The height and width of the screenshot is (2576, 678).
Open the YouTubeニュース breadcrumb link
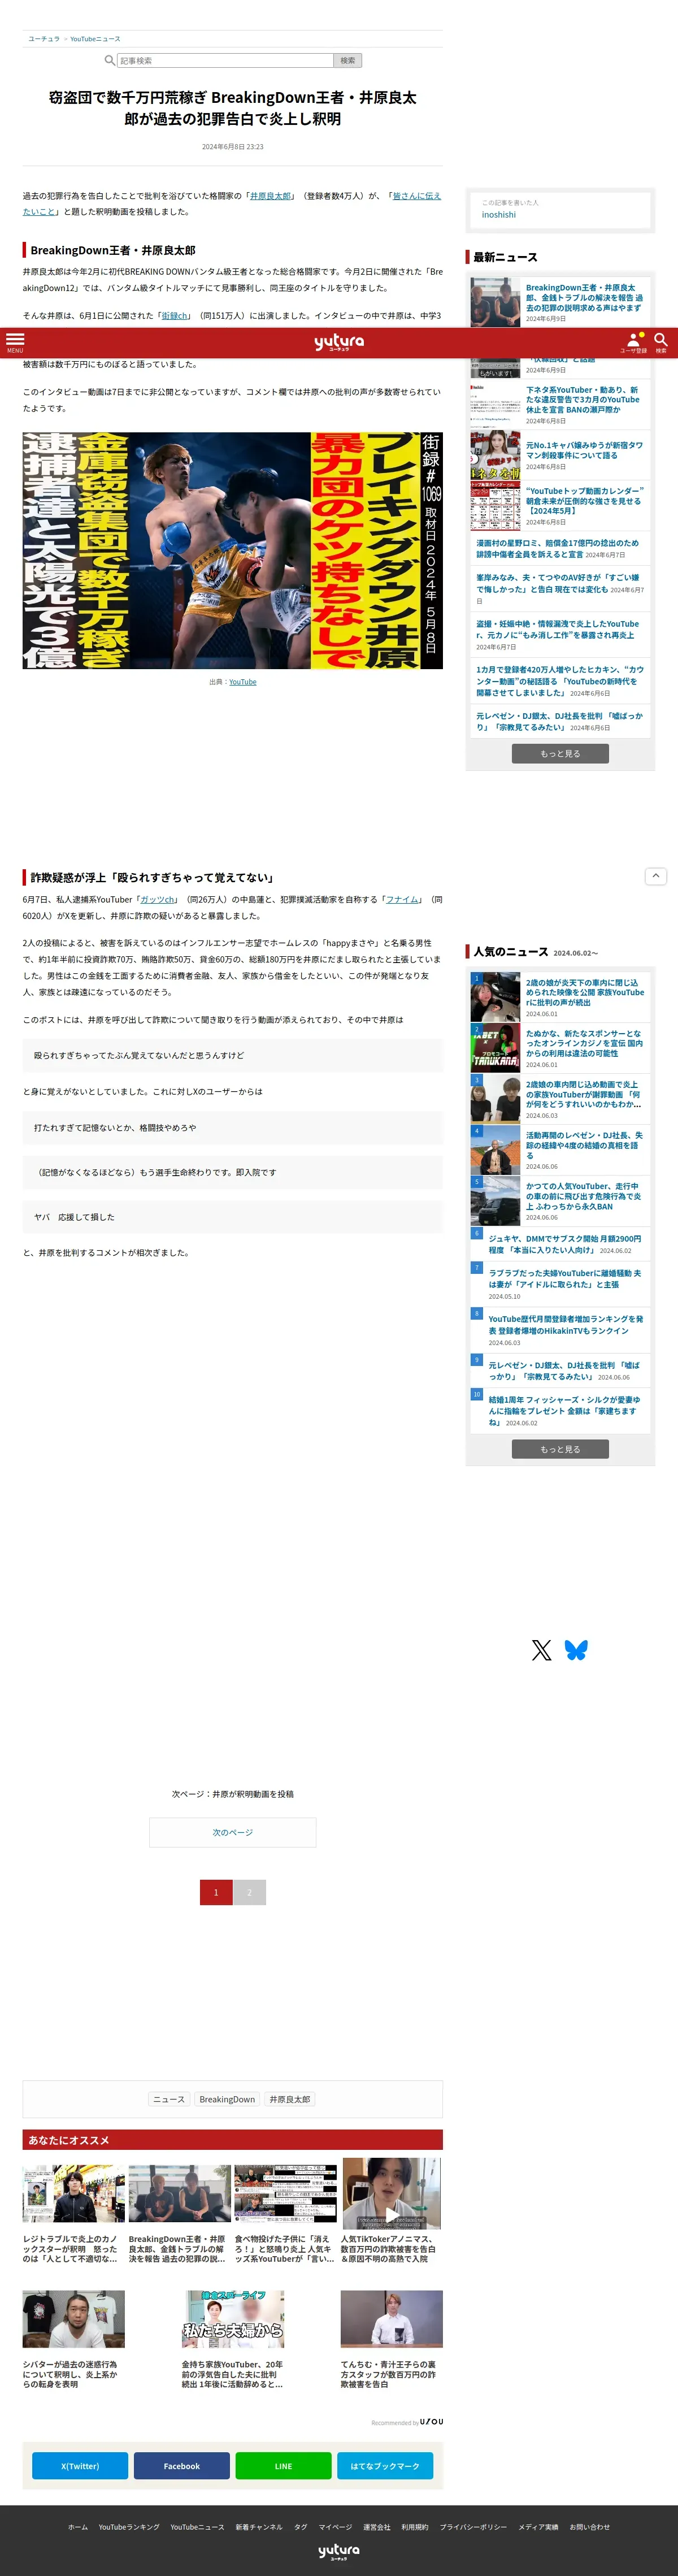tap(95, 39)
